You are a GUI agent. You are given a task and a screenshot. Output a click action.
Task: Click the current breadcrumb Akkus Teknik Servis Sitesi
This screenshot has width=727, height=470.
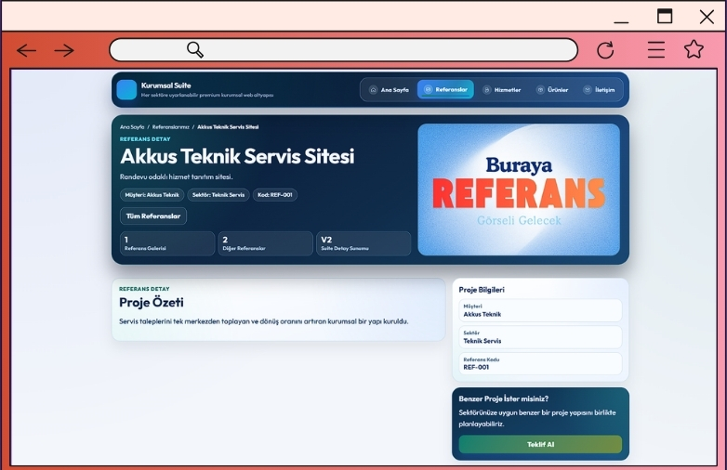point(228,127)
